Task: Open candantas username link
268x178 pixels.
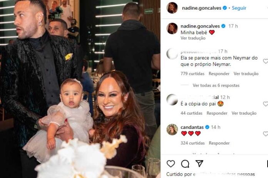Action: tap(192, 127)
